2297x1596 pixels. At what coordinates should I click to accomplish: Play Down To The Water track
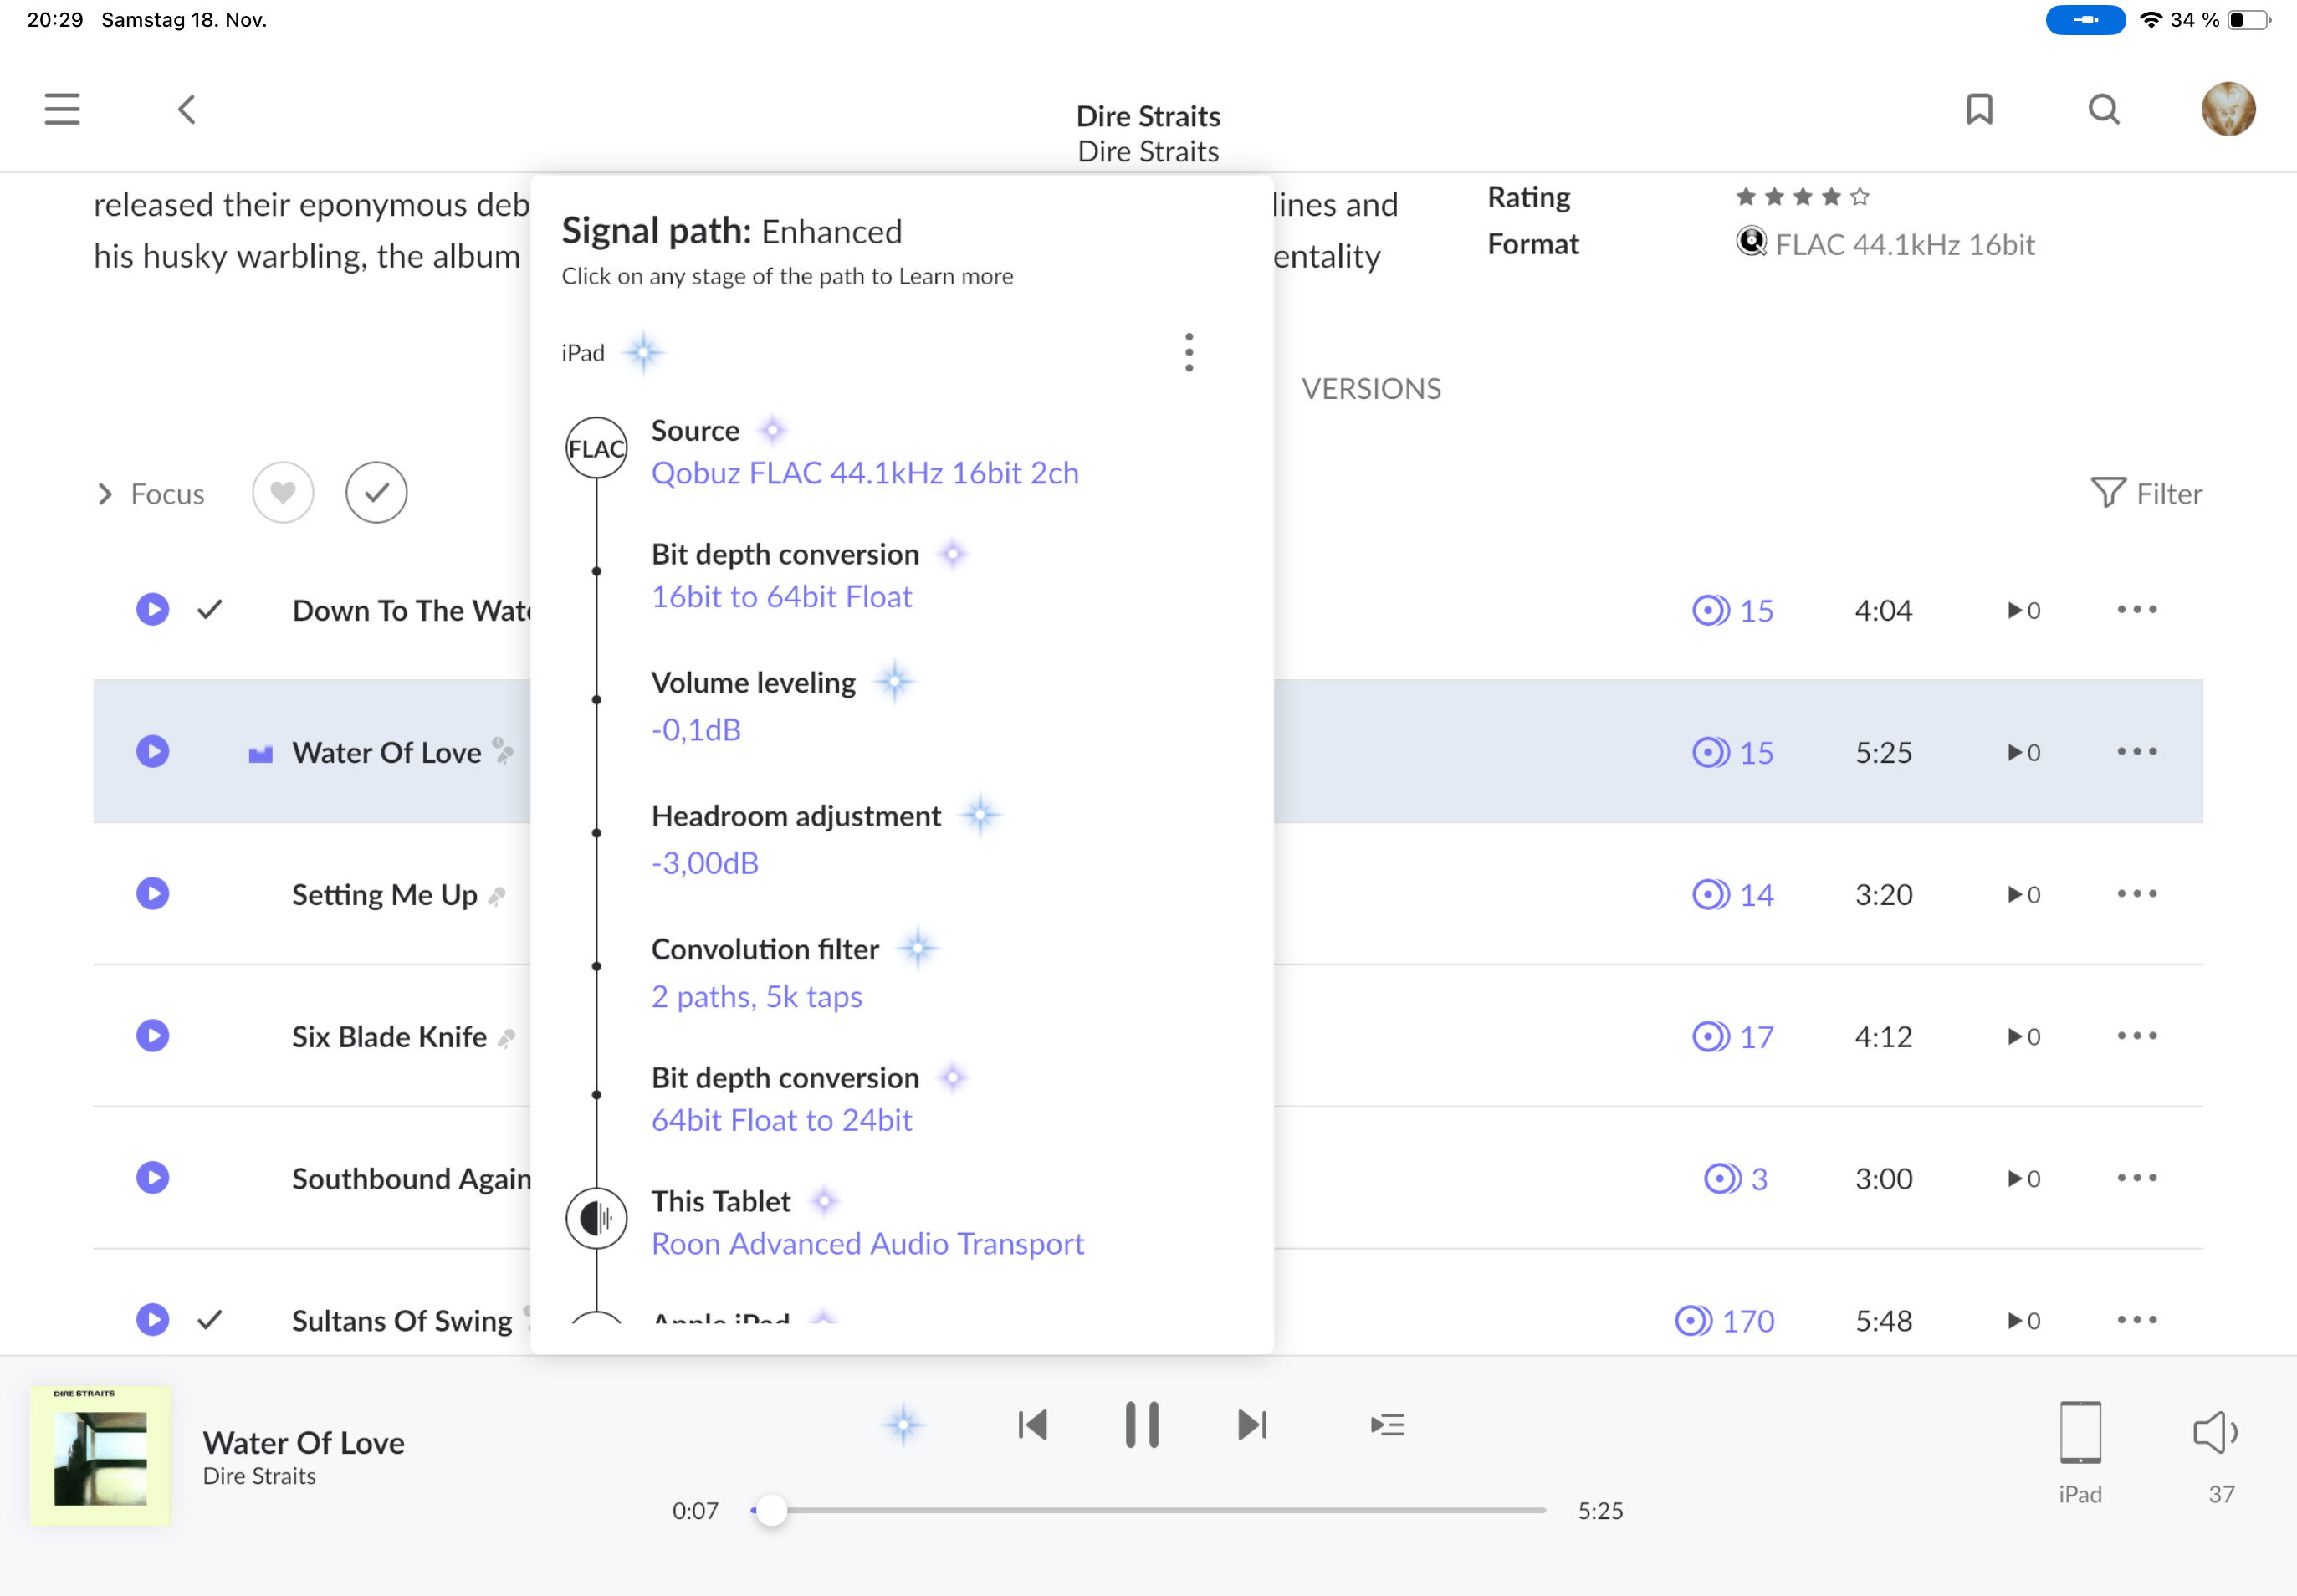click(152, 609)
